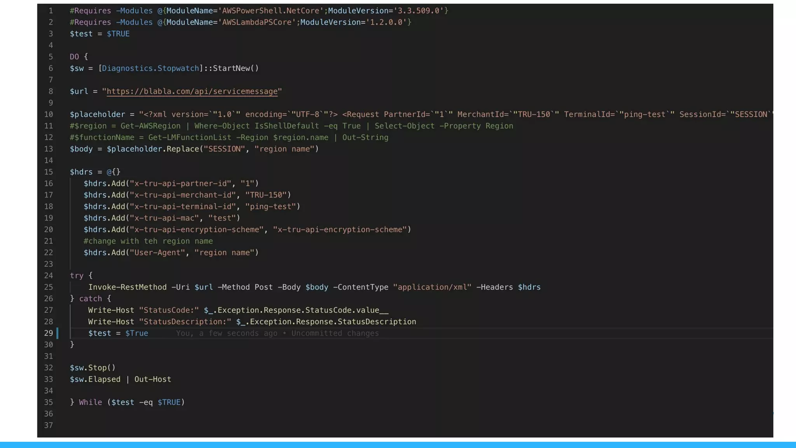This screenshot has width=796, height=448.
Task: Click the 'catch' keyword on line 26
Action: 90,299
